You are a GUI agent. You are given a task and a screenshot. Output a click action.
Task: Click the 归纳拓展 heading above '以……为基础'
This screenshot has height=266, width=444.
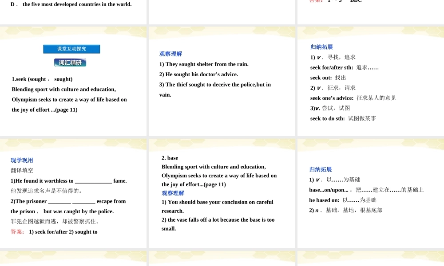321,169
